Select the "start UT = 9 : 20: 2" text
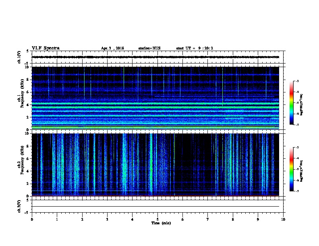The image size is (319, 246). click(x=195, y=48)
